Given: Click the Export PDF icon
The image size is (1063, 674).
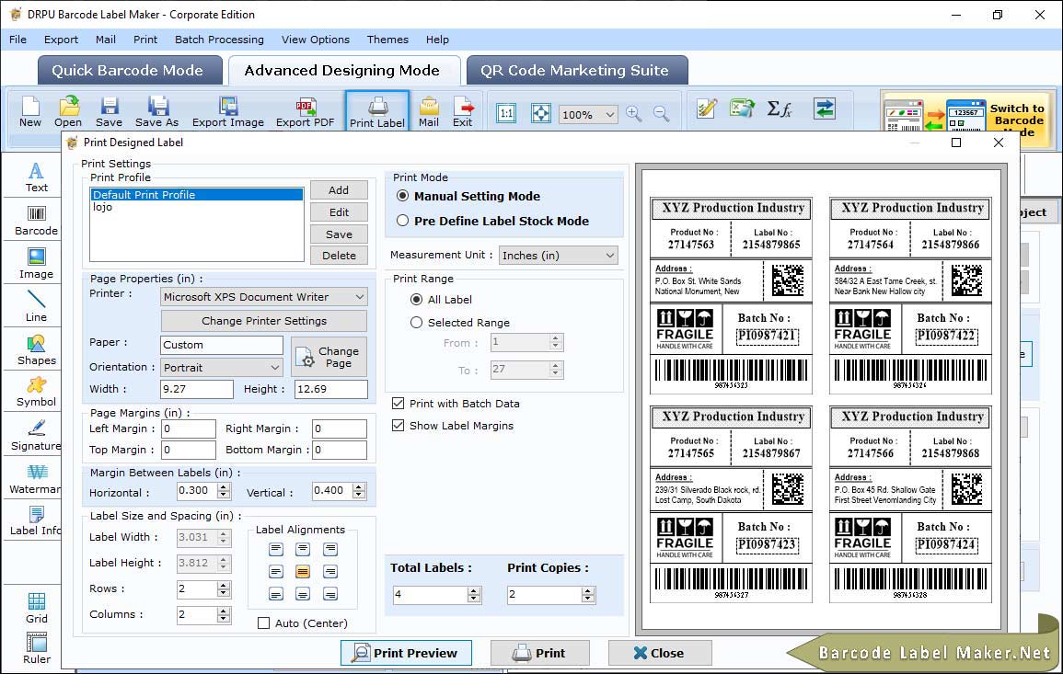Looking at the screenshot, I should [x=305, y=112].
